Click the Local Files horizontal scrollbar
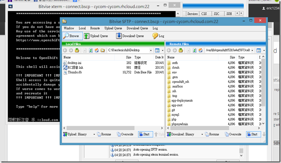The image size is (281, 163). (113, 128)
